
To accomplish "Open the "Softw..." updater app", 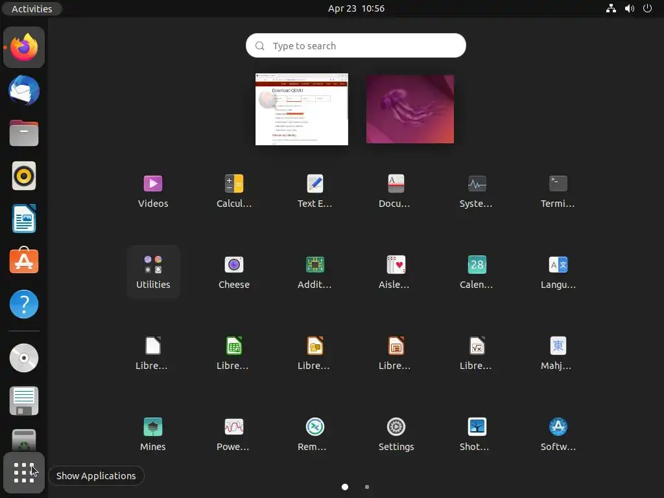I will click(x=558, y=434).
